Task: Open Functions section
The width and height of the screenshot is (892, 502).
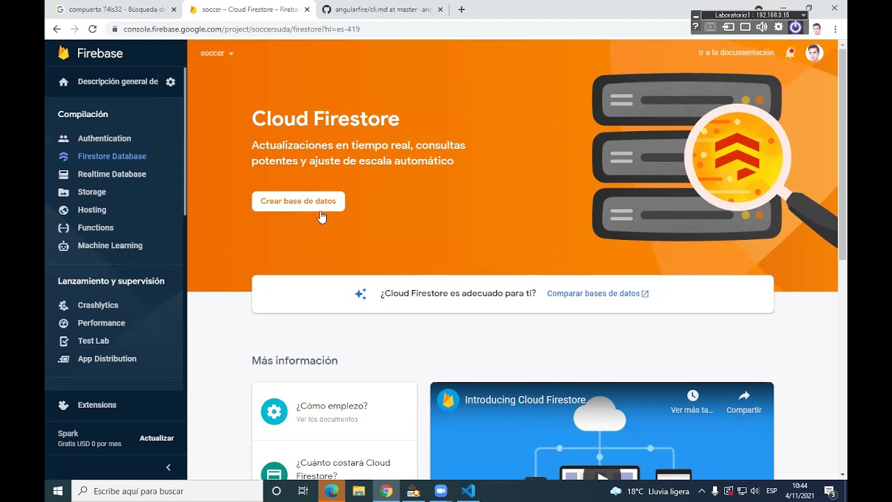Action: coord(95,228)
